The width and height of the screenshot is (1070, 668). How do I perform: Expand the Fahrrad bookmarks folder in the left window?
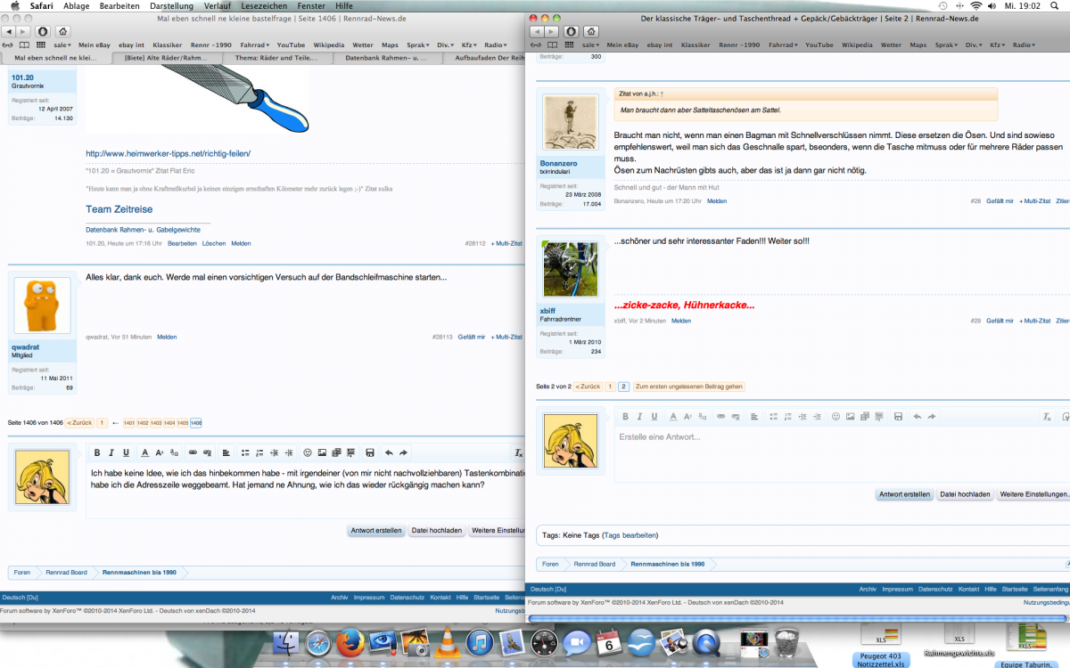pyautogui.click(x=255, y=45)
